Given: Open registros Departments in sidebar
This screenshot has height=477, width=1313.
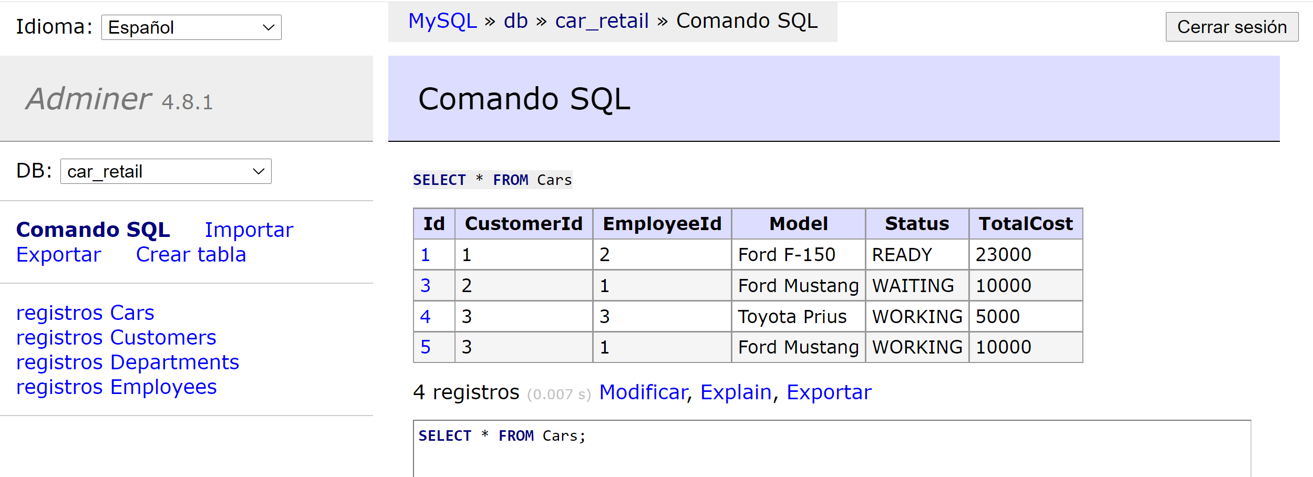Looking at the screenshot, I should coord(128,362).
